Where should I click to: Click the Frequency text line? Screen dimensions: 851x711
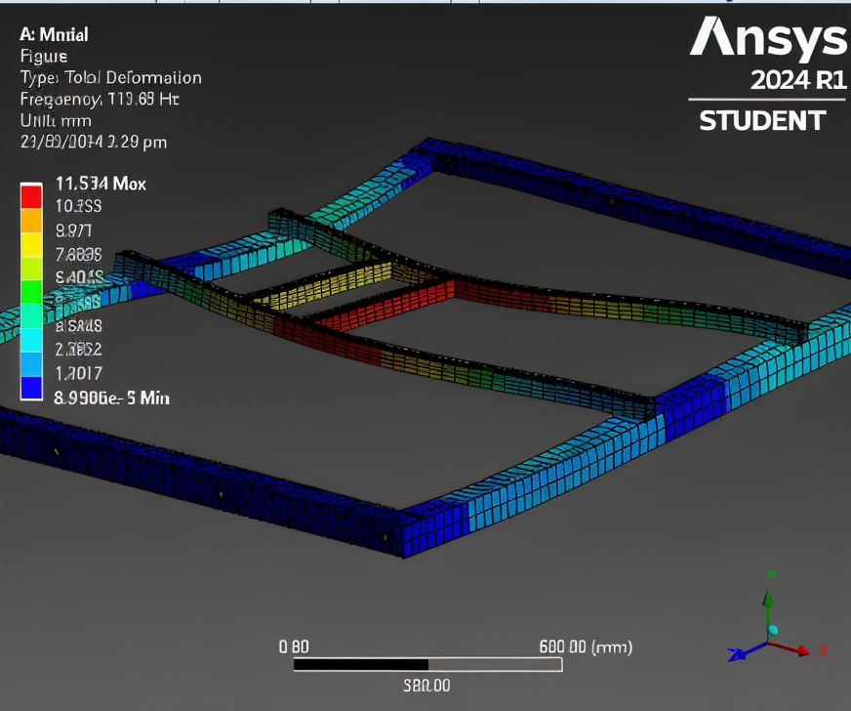(x=99, y=99)
